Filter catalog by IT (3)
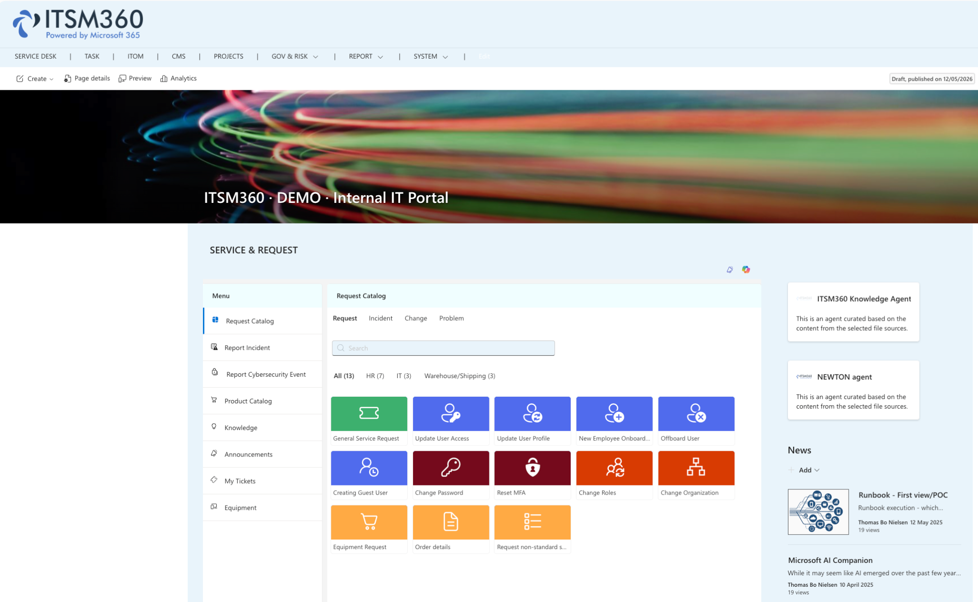The width and height of the screenshot is (978, 602). (x=404, y=376)
